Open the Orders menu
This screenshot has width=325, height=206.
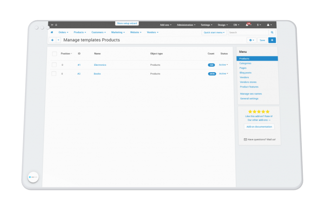pos(63,32)
